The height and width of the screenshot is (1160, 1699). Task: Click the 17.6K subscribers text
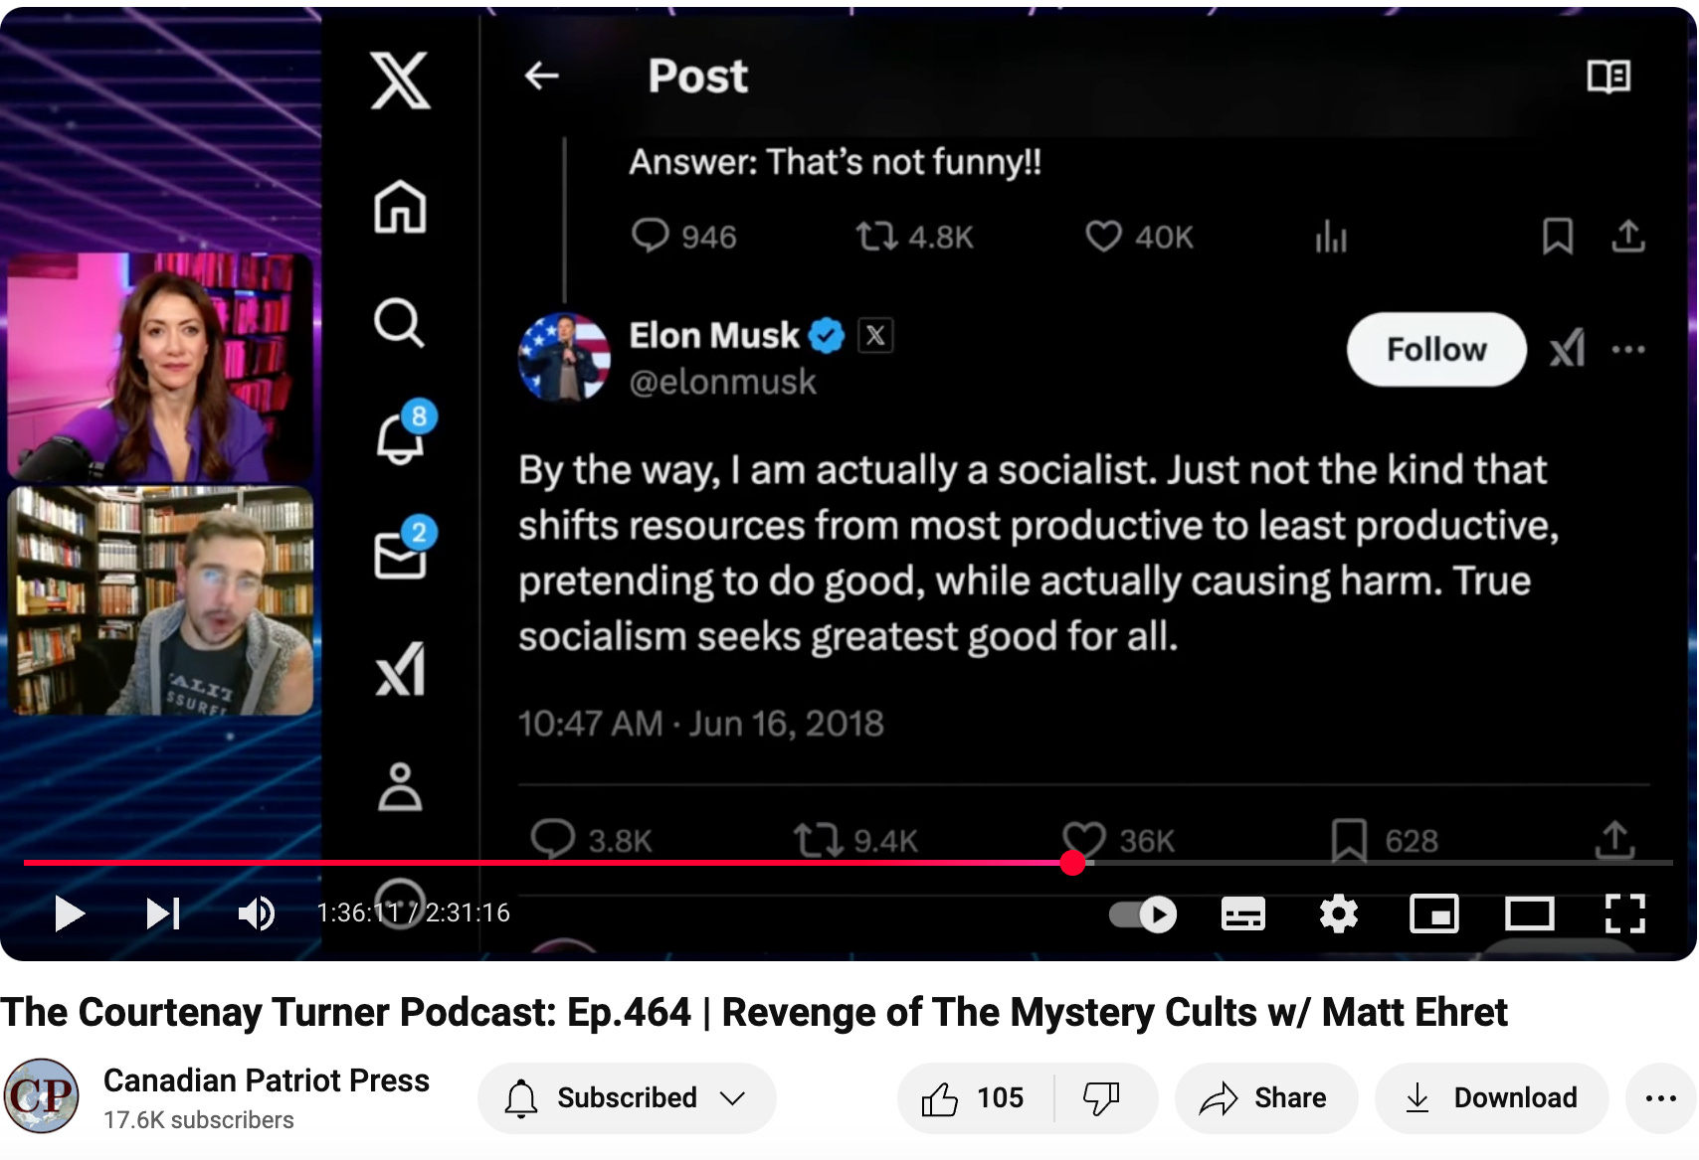pos(199,1120)
